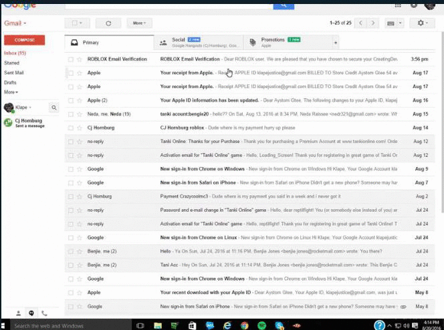
Task: Open Cj Hornburg chat conversation
Action: click(31, 123)
